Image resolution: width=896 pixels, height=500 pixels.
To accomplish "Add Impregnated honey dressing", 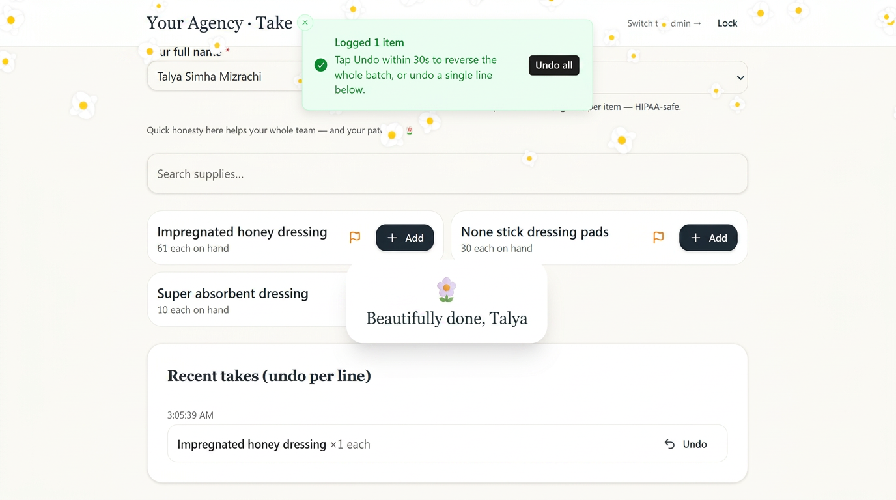I will (x=404, y=238).
